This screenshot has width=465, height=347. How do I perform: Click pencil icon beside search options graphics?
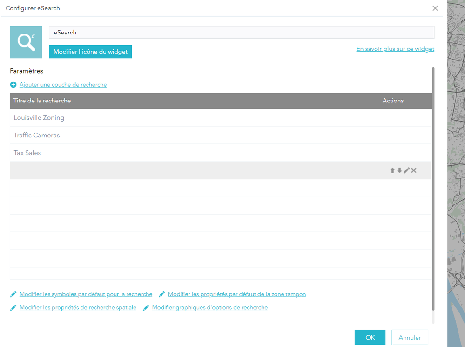click(x=146, y=308)
